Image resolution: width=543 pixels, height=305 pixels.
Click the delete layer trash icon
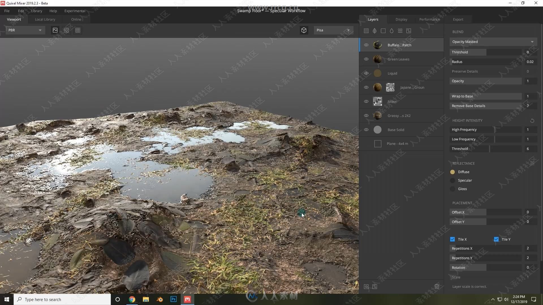437,286
